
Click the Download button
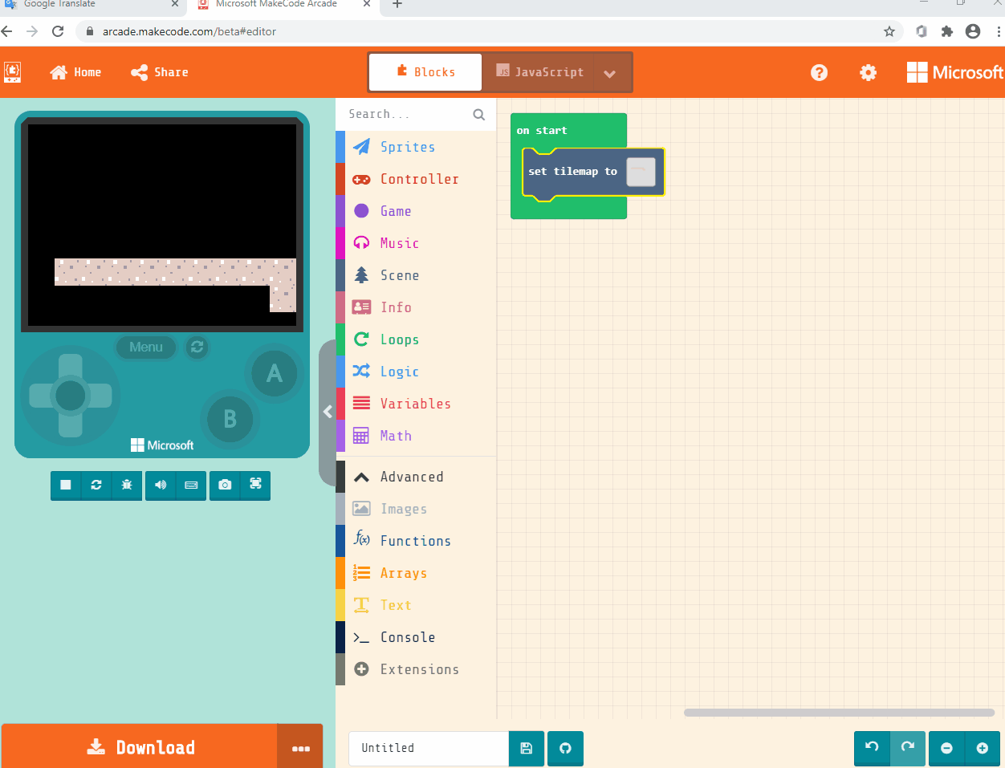pos(141,746)
